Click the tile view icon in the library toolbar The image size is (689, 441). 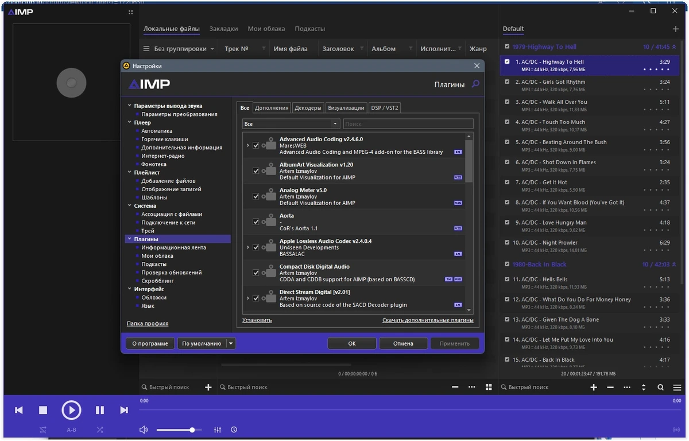[x=489, y=387]
